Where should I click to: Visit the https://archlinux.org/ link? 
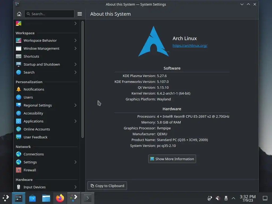pos(190,46)
